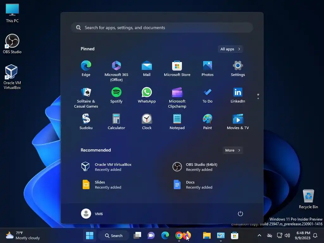Launch Microsoft 365 (Office)

pos(116,71)
